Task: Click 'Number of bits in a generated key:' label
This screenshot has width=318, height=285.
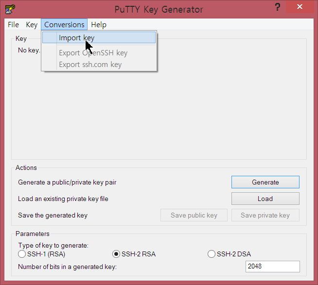Action: [67, 267]
